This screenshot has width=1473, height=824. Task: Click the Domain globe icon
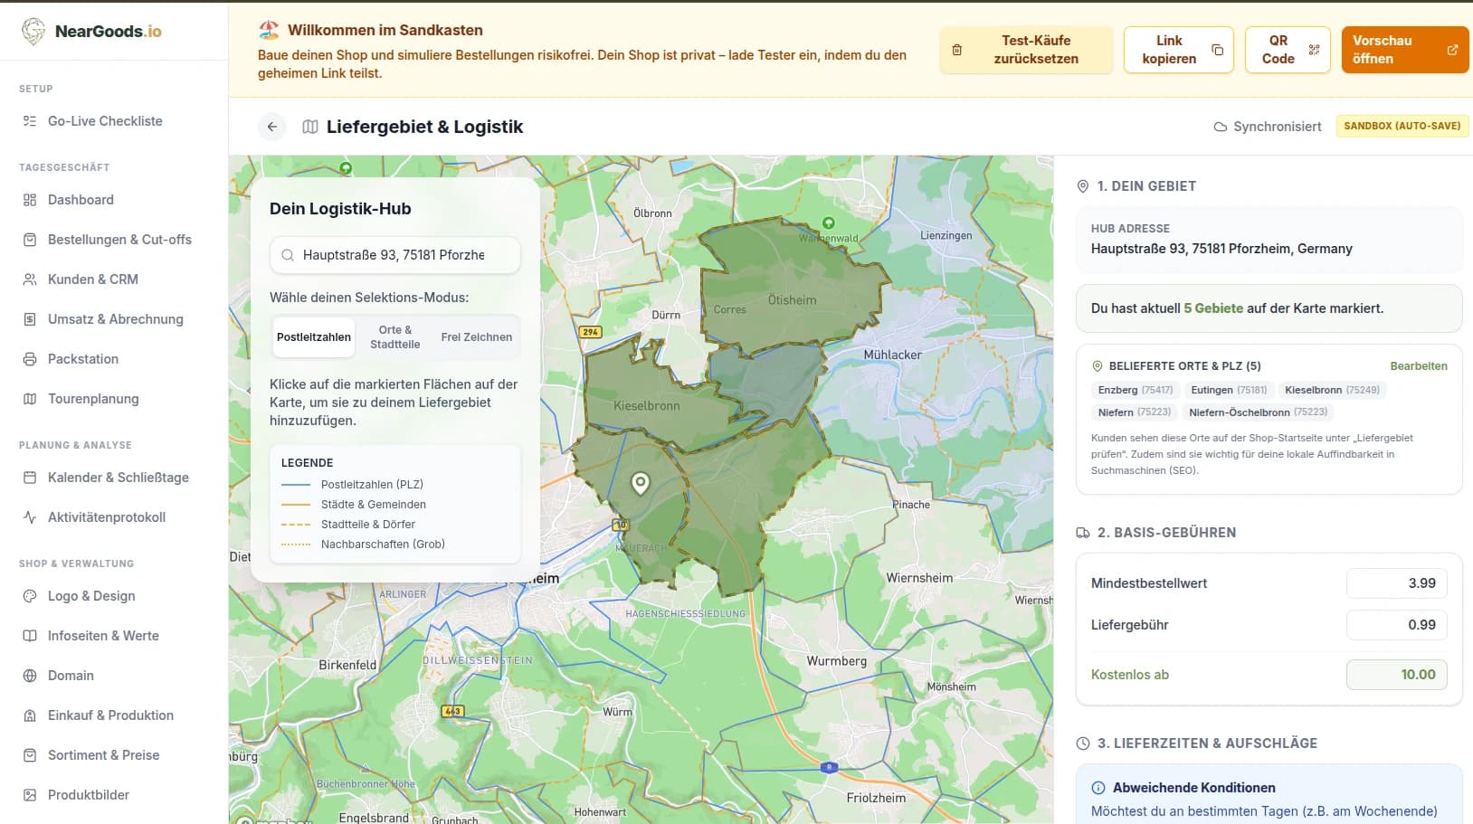[30, 676]
